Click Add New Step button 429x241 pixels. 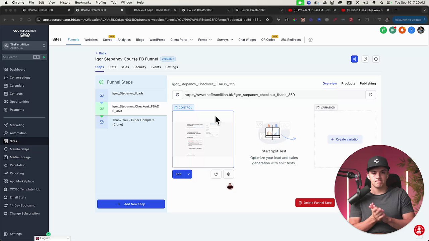pos(131,204)
